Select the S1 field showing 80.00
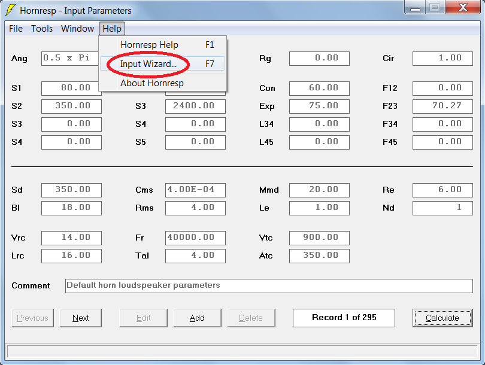This screenshot has height=365, width=485. pos(70,89)
